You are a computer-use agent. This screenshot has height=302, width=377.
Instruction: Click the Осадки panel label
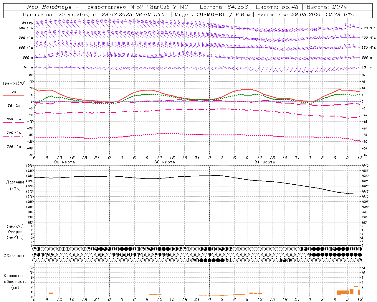click(x=15, y=232)
